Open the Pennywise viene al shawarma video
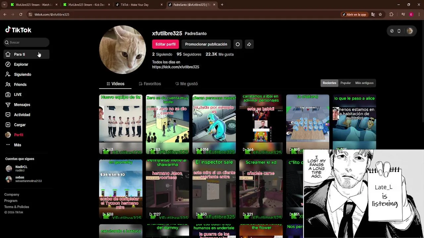Screen dimensions: 424x238 coord(167,189)
